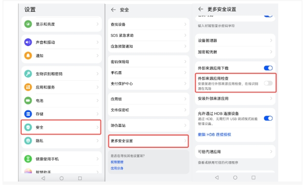Tap the blue 存储 storage icon
Viewport: 305px width, 185px height.
28,114
